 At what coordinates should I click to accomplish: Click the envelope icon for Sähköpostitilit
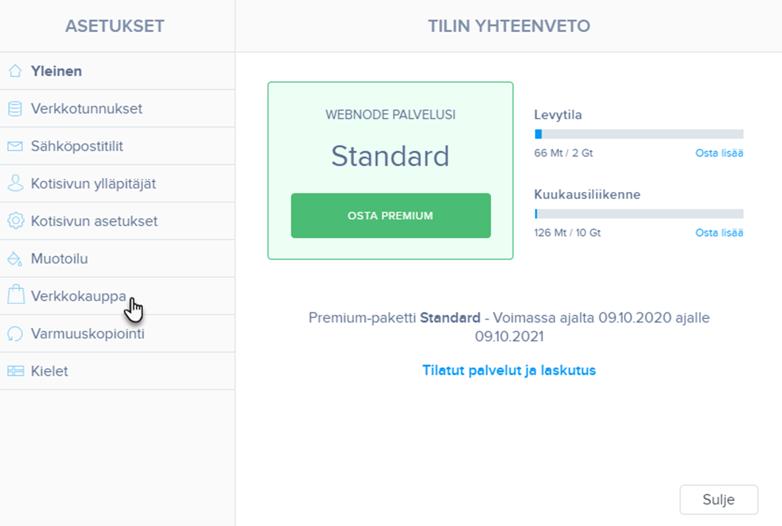click(x=15, y=146)
